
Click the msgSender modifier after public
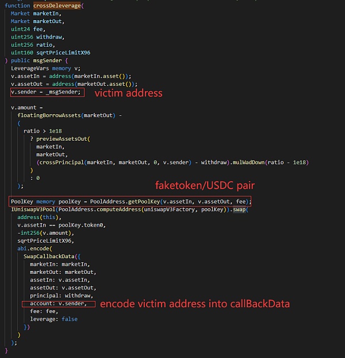pyautogui.click(x=47, y=61)
